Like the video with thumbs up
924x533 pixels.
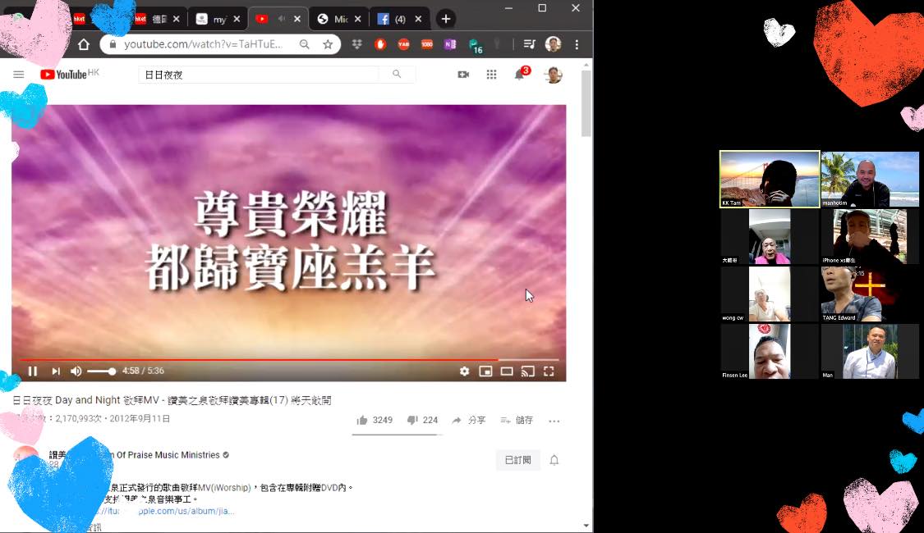click(x=375, y=420)
